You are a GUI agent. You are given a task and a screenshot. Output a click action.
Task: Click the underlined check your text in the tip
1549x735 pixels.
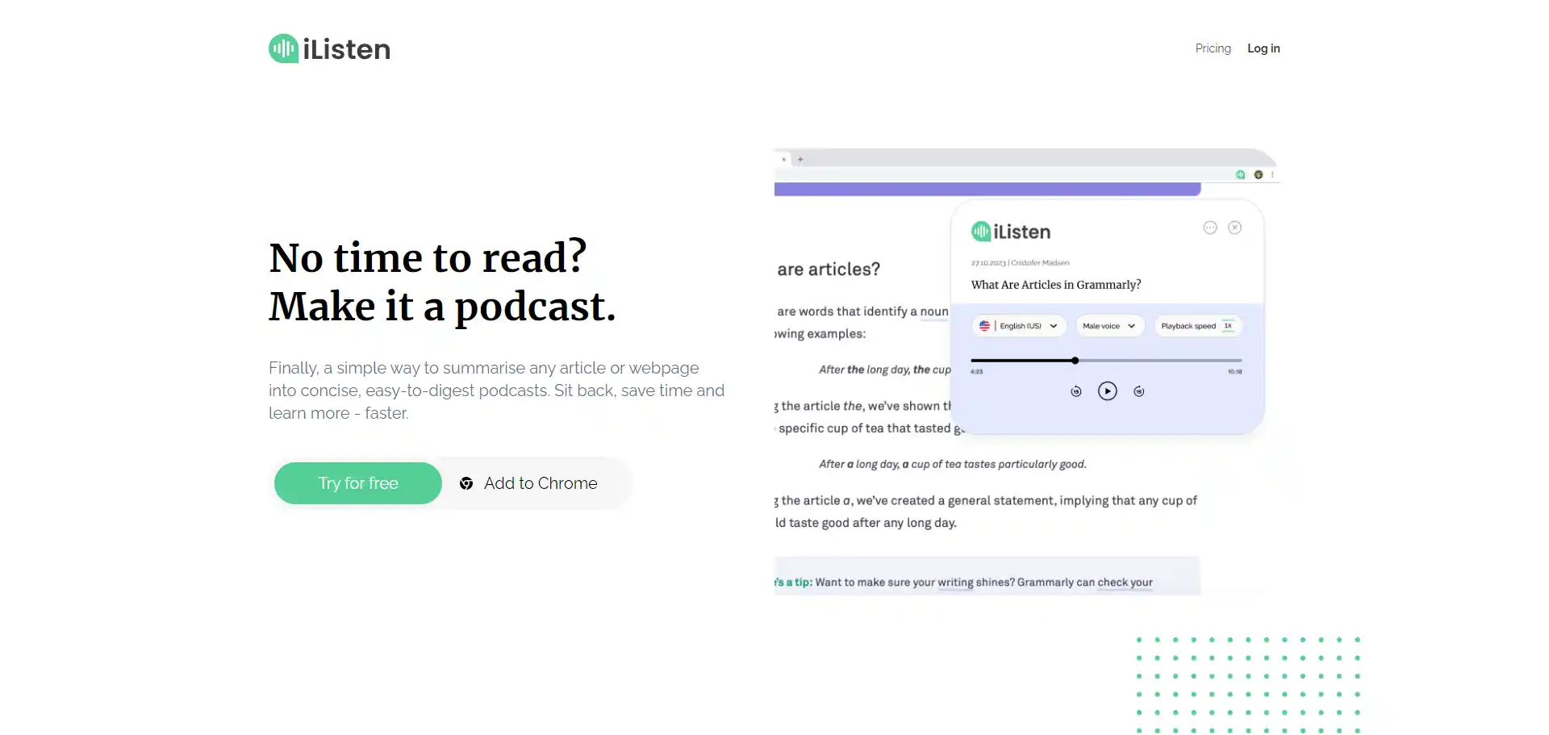click(1125, 583)
